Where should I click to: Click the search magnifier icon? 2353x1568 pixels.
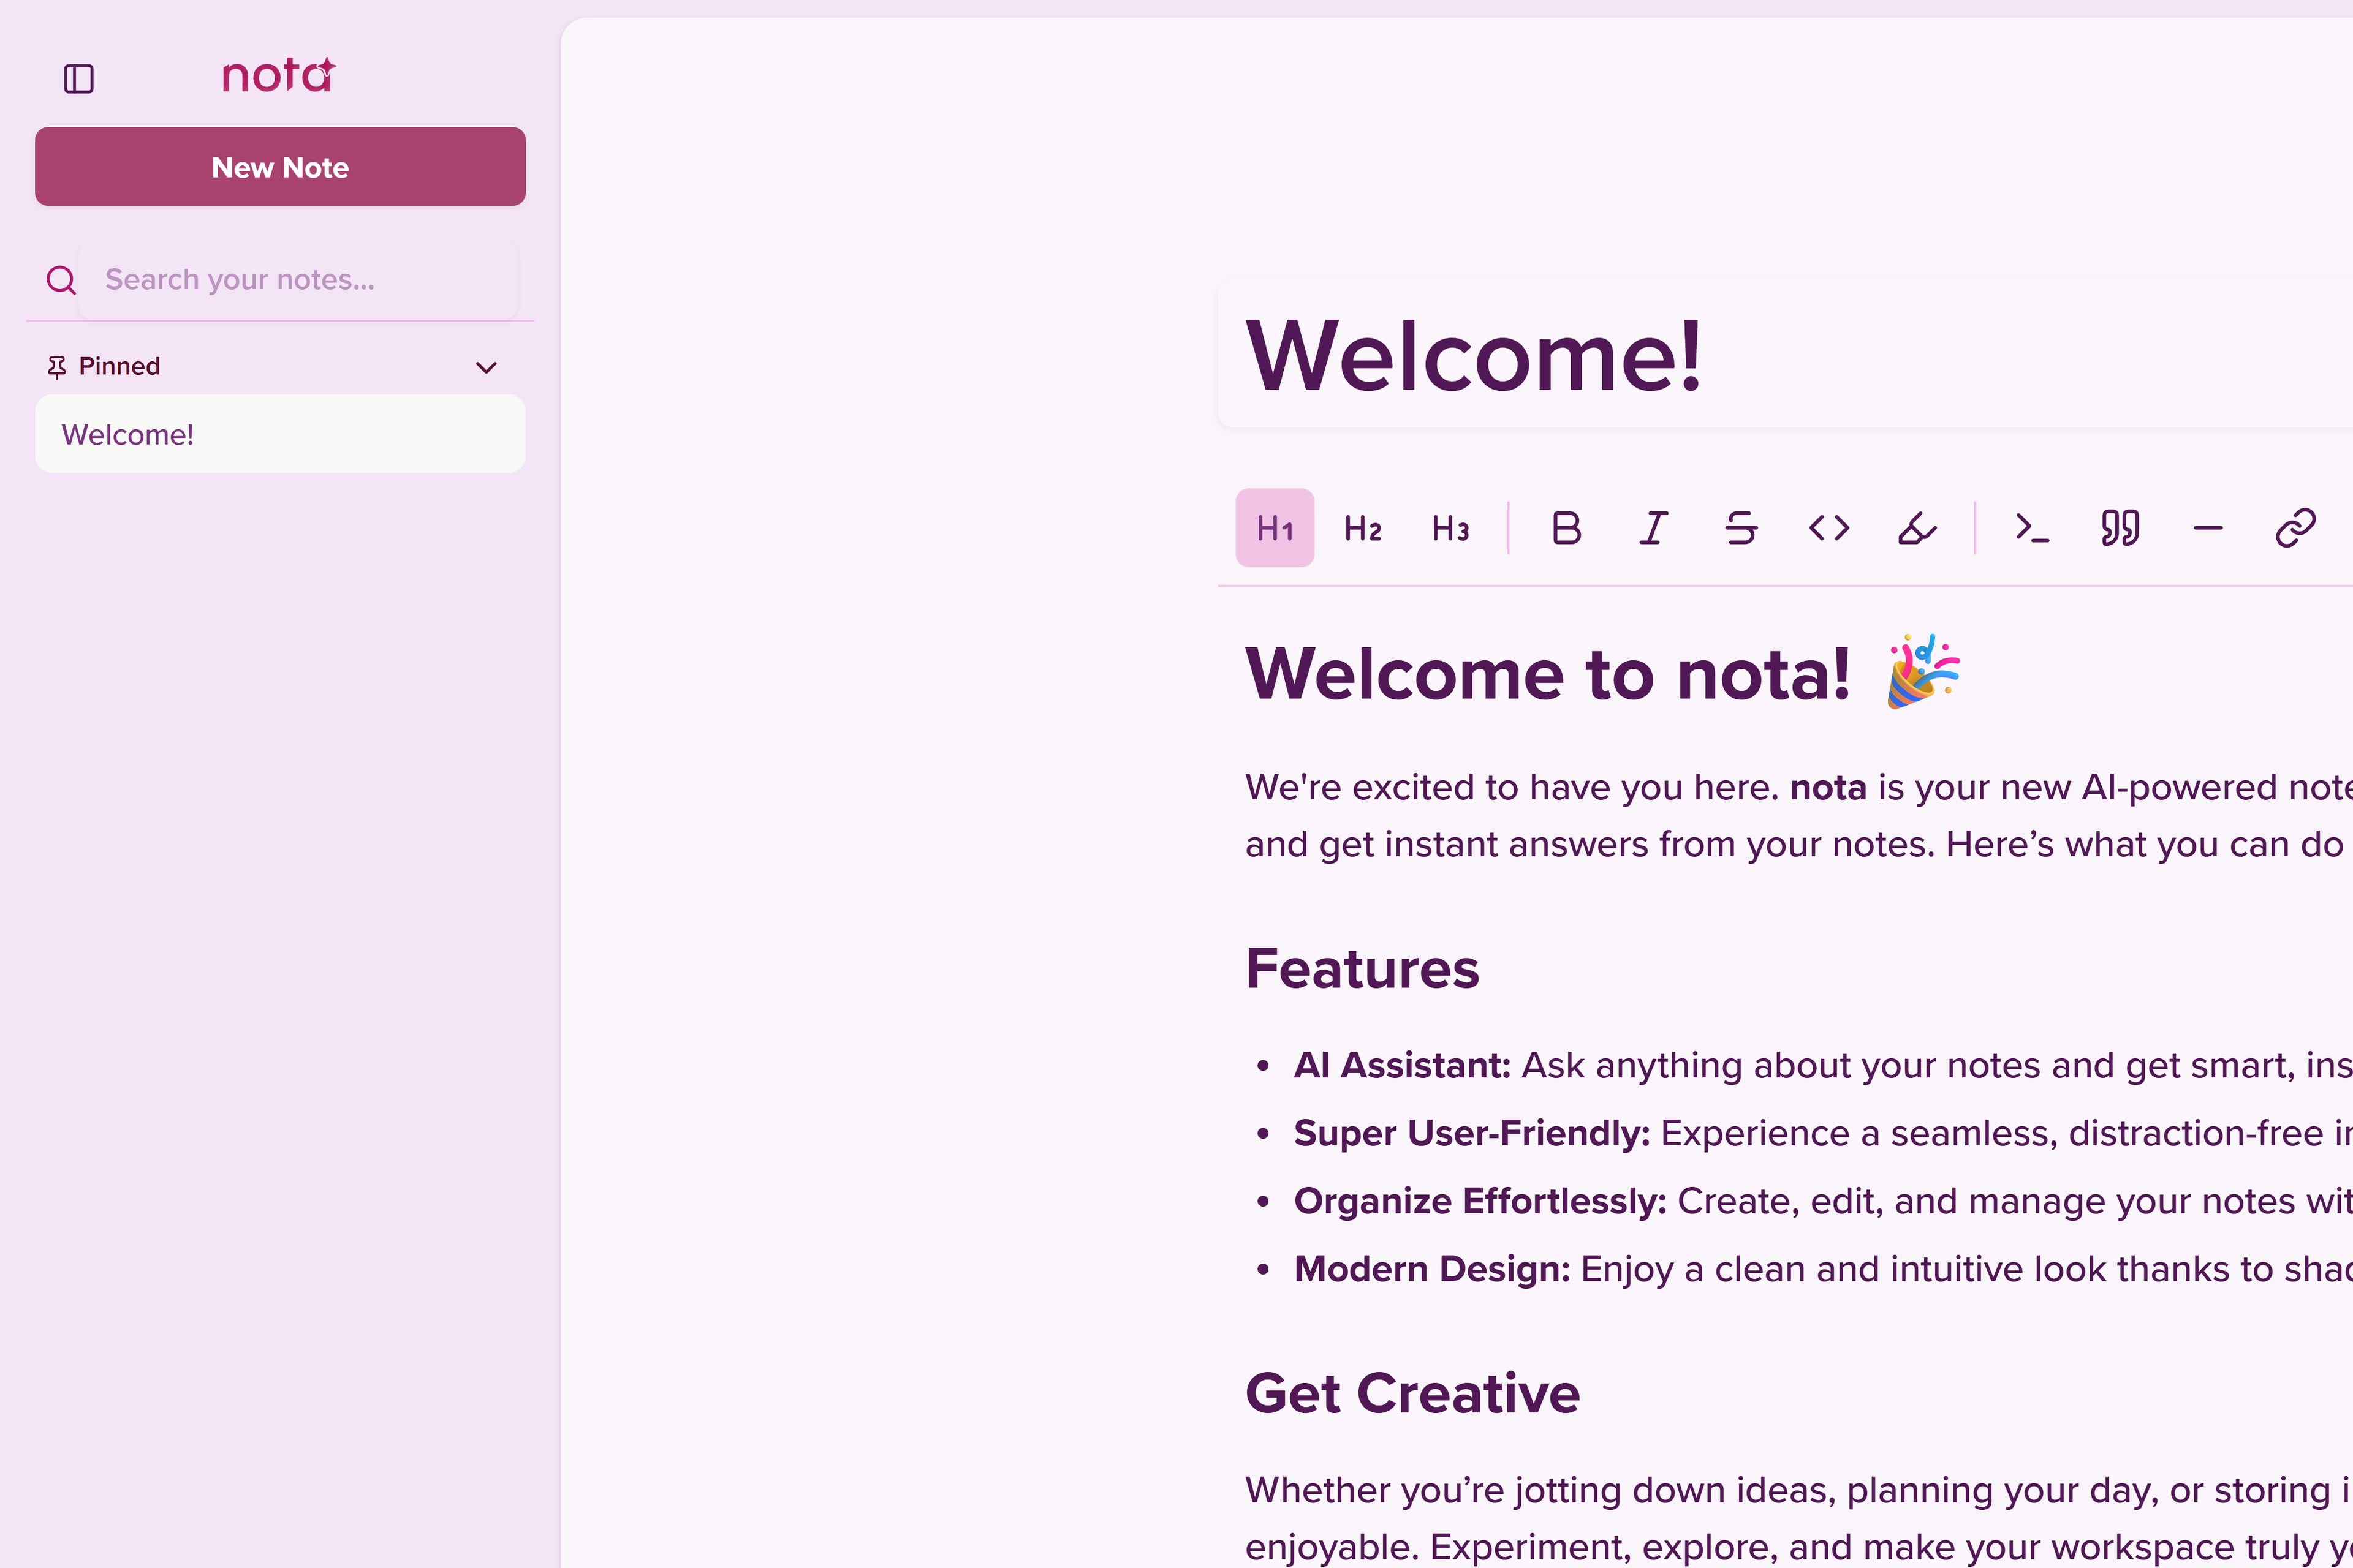(61, 280)
